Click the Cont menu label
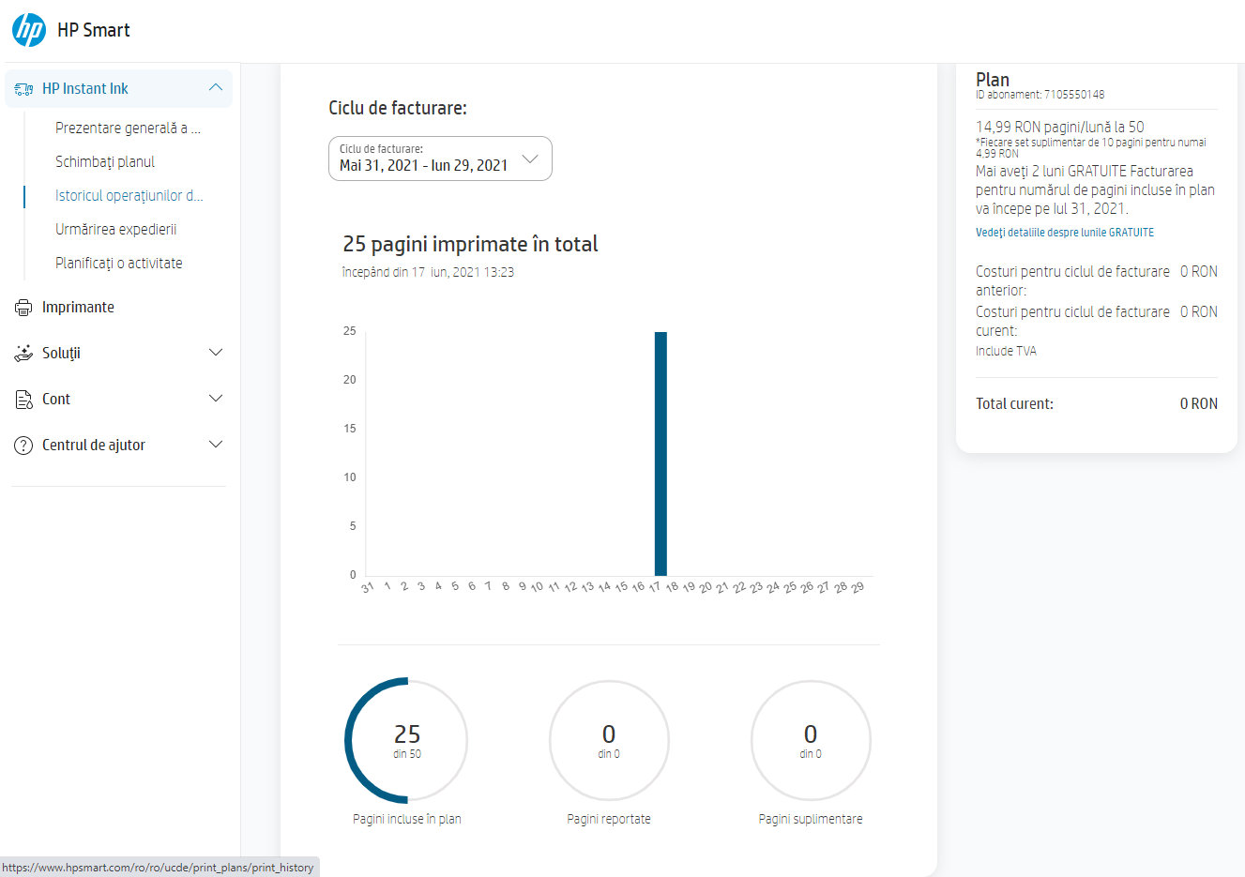1245x877 pixels. [56, 399]
